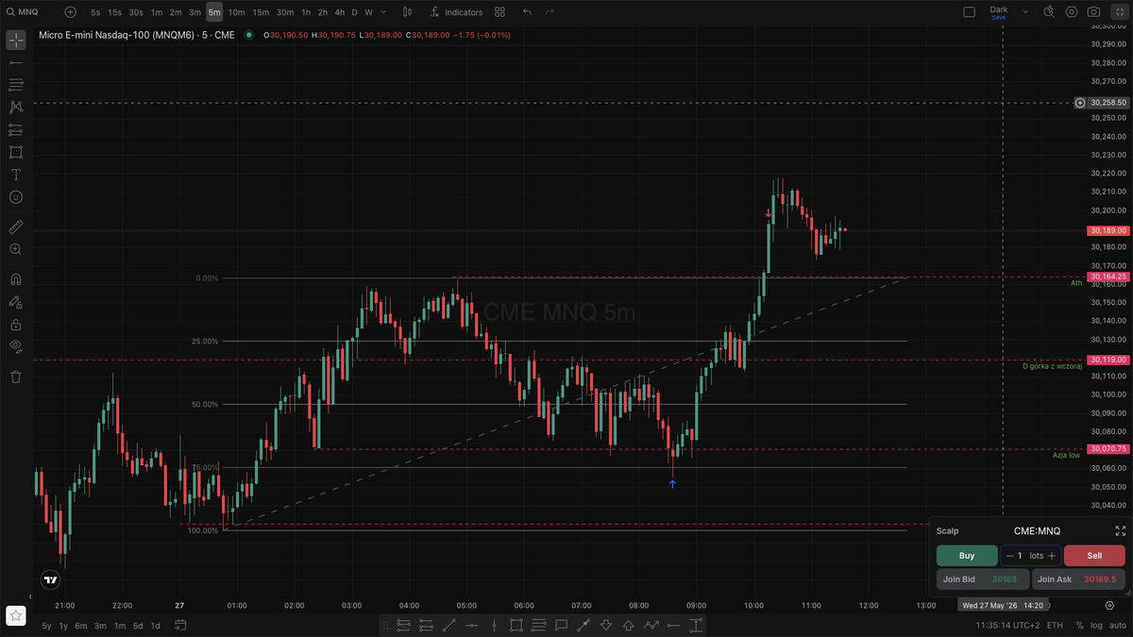Toggle percent scale mode
1133x637 pixels.
(1079, 626)
